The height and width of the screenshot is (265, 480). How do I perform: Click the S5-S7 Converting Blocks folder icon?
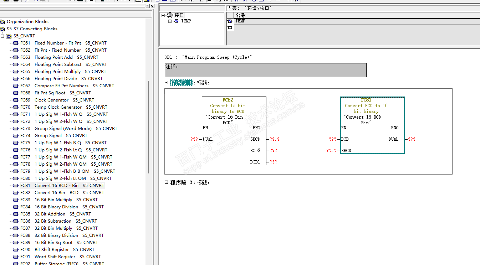tap(2, 29)
